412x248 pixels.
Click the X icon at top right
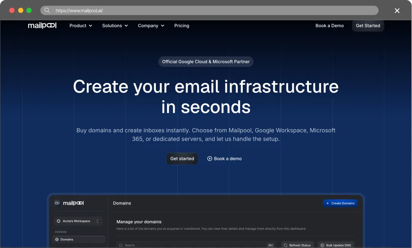tap(397, 11)
